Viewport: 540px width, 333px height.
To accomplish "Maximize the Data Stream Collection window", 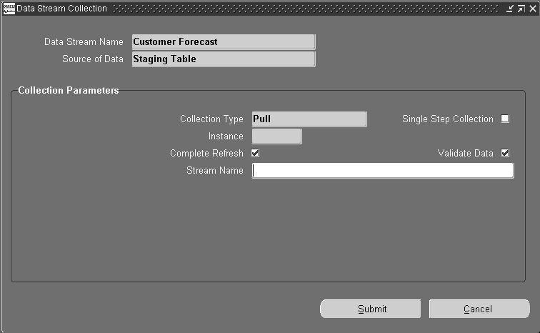I will pos(521,9).
